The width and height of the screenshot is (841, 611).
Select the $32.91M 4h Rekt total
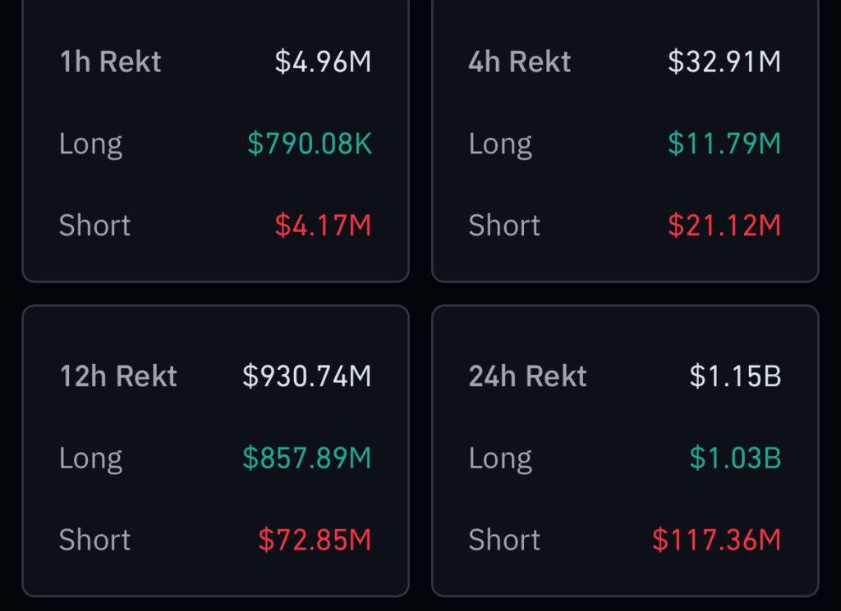click(x=724, y=62)
